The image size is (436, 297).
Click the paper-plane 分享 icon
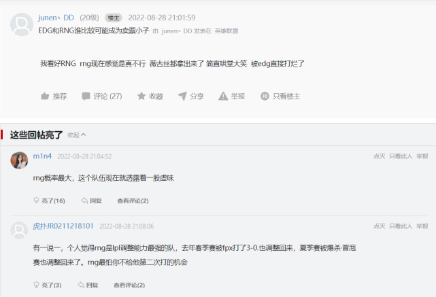(182, 96)
